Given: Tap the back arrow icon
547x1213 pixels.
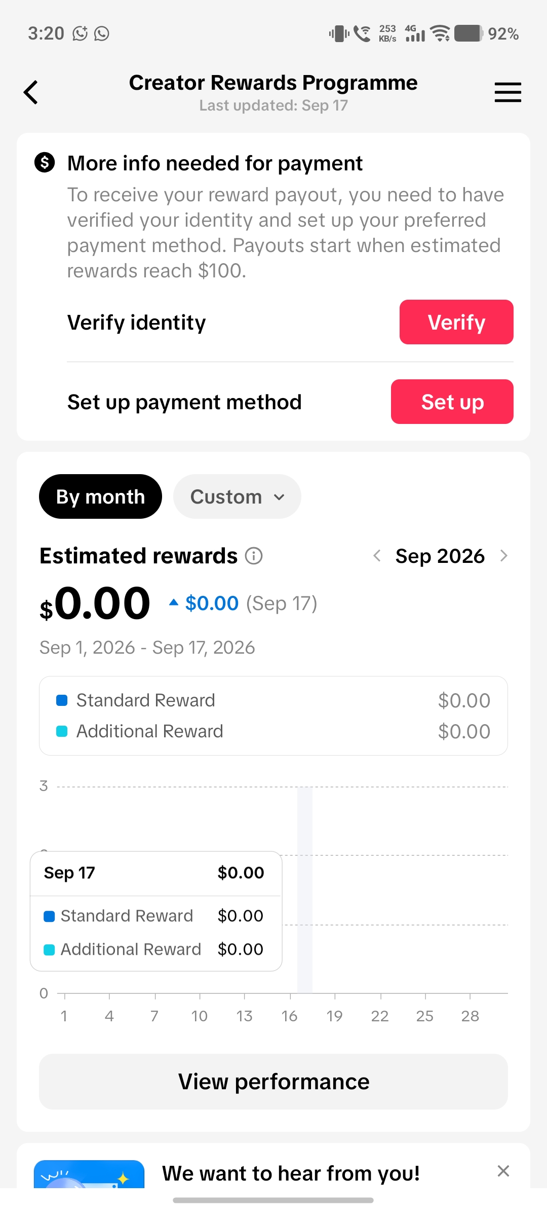Looking at the screenshot, I should pos(31,92).
